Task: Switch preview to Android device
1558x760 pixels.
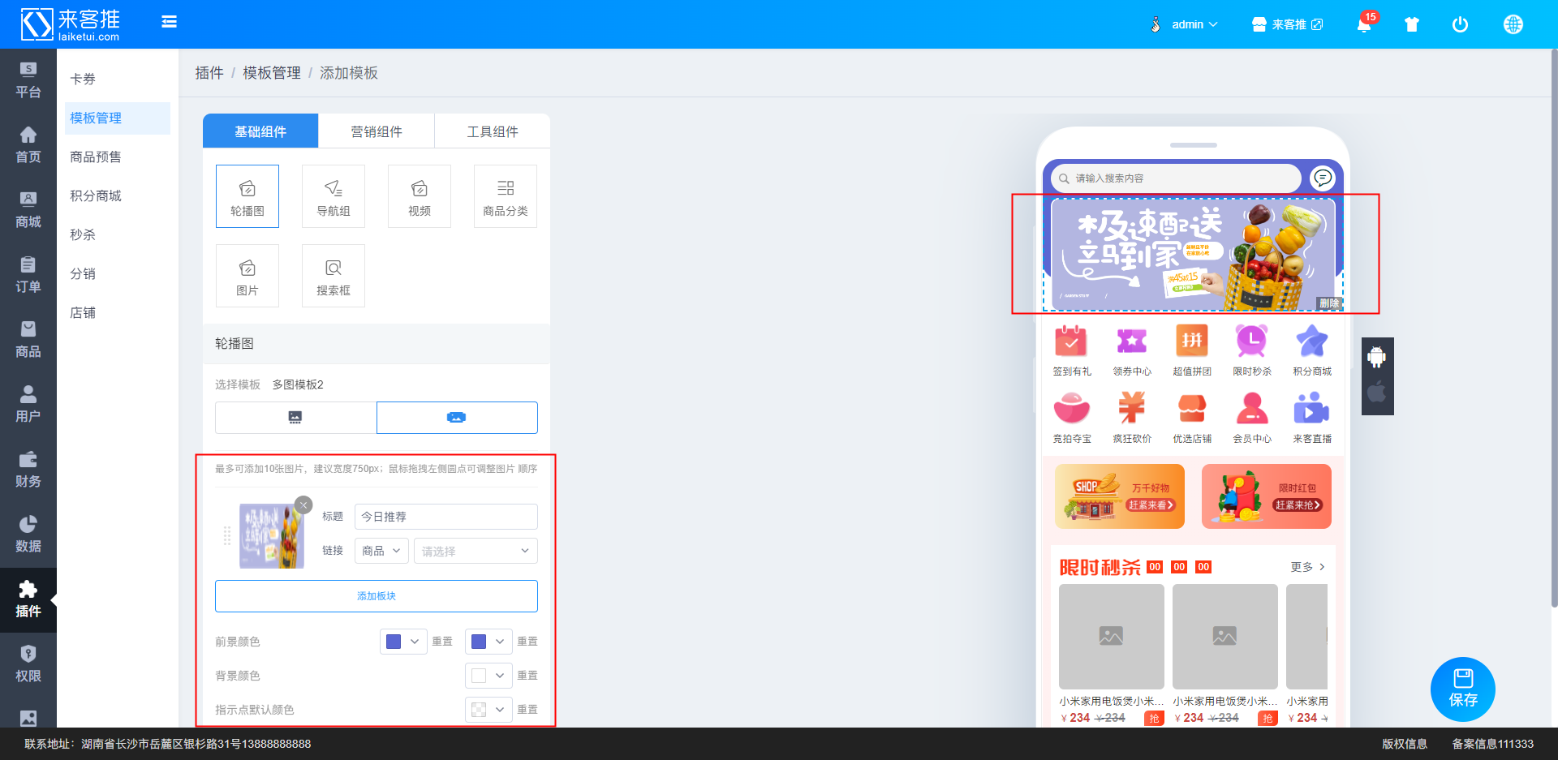Action: (1377, 357)
